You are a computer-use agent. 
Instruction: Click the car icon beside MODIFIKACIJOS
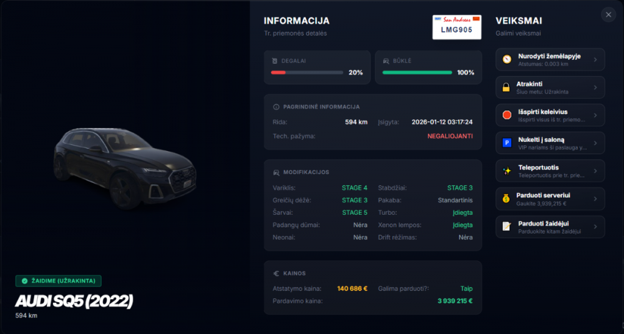(276, 172)
